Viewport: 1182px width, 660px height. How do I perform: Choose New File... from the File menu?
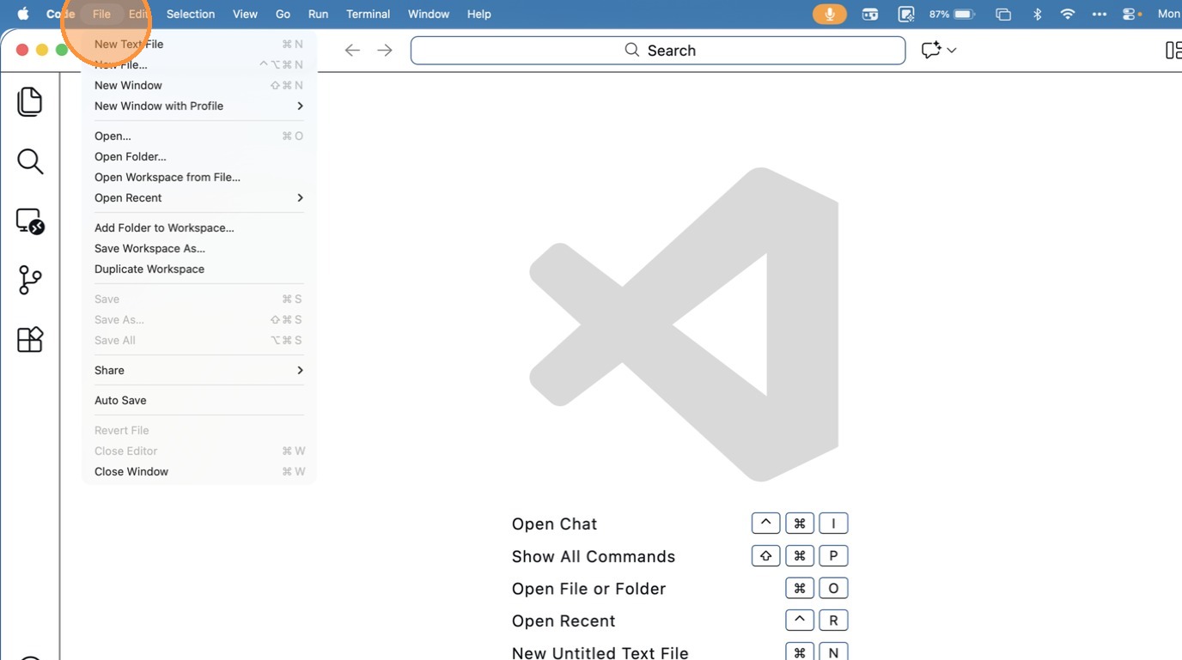click(199, 64)
